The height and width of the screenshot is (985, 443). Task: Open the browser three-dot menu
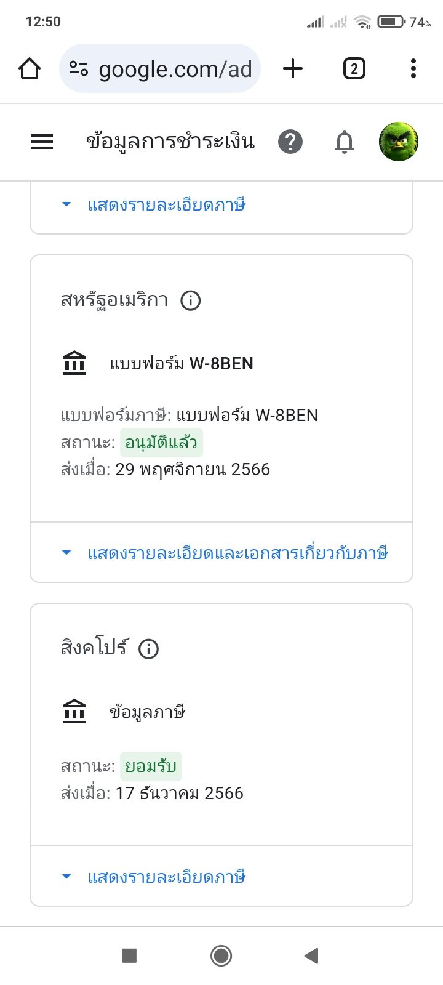(x=413, y=69)
